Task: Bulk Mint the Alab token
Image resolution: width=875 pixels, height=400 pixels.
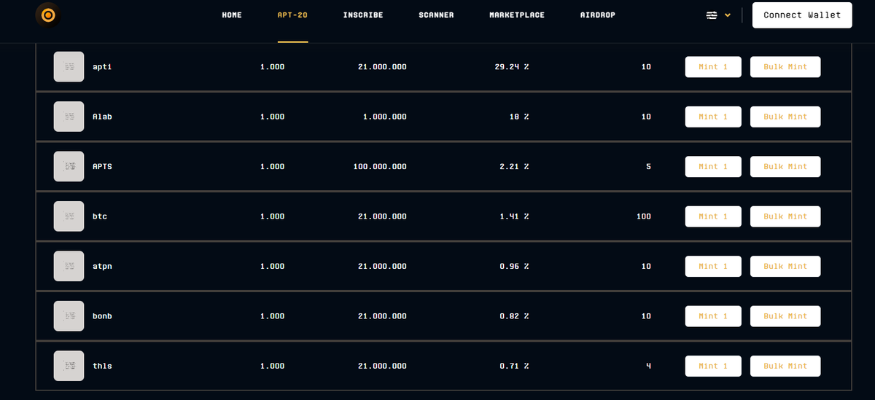Action: 785,117
